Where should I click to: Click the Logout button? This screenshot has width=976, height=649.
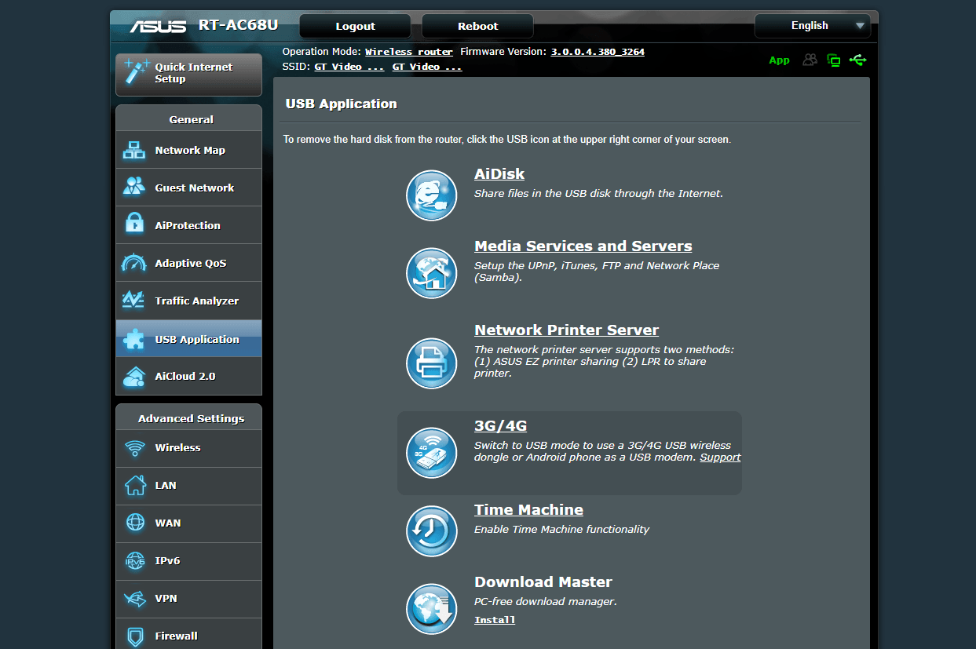click(x=355, y=26)
